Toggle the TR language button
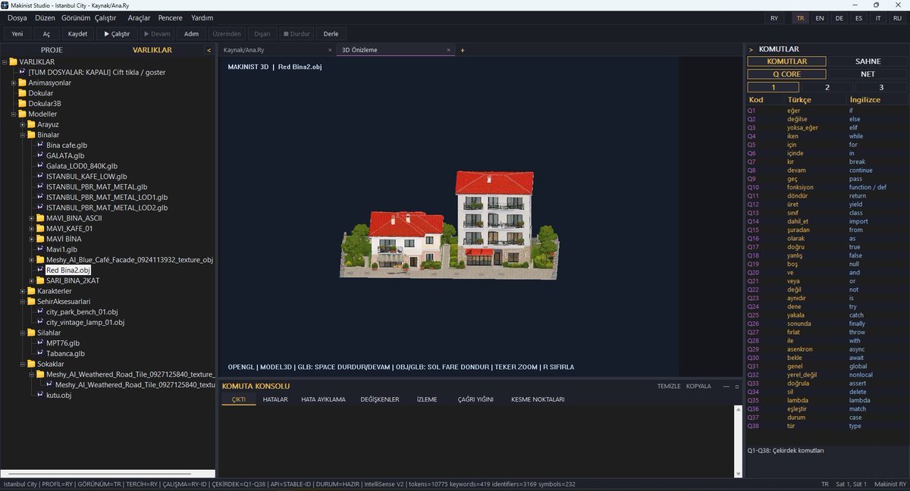The width and height of the screenshot is (910, 491). pyautogui.click(x=800, y=17)
